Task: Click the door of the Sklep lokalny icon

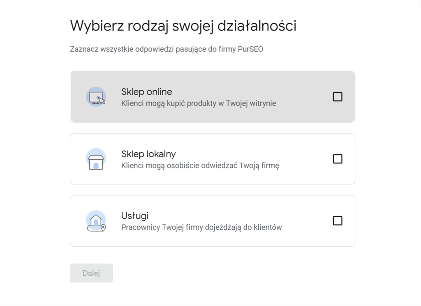Action: pos(96,166)
